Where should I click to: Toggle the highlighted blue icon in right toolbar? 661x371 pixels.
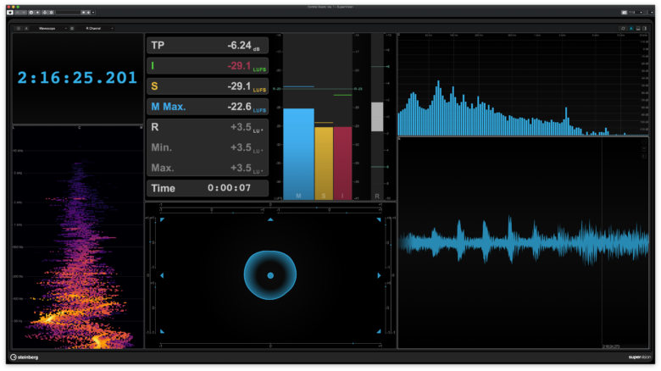click(x=630, y=28)
